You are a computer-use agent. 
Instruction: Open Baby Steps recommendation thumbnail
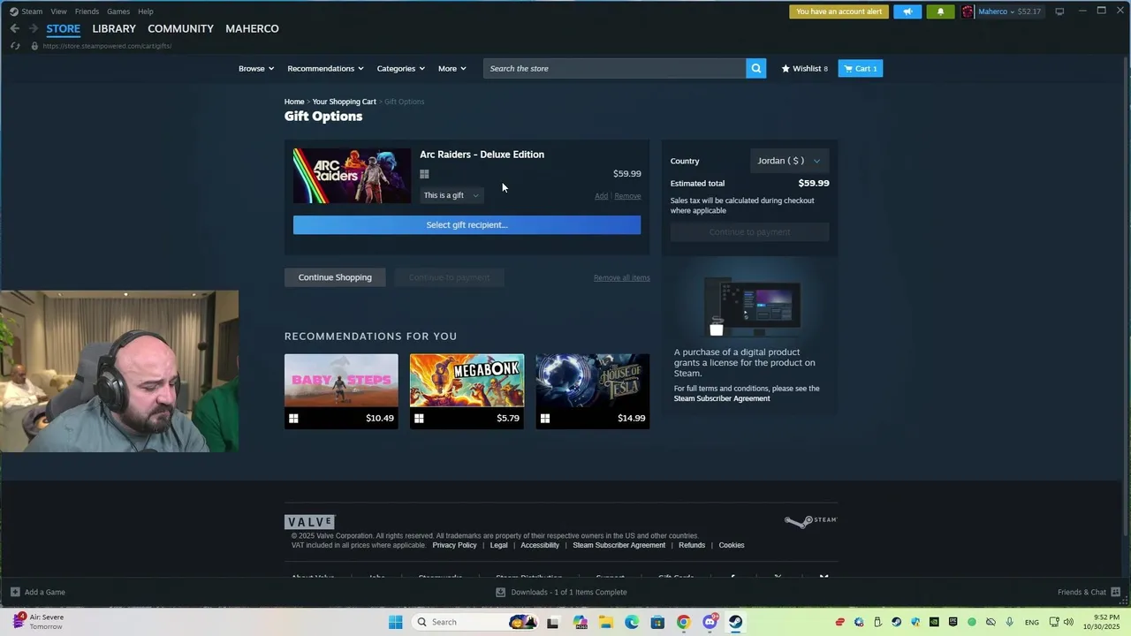[341, 381]
